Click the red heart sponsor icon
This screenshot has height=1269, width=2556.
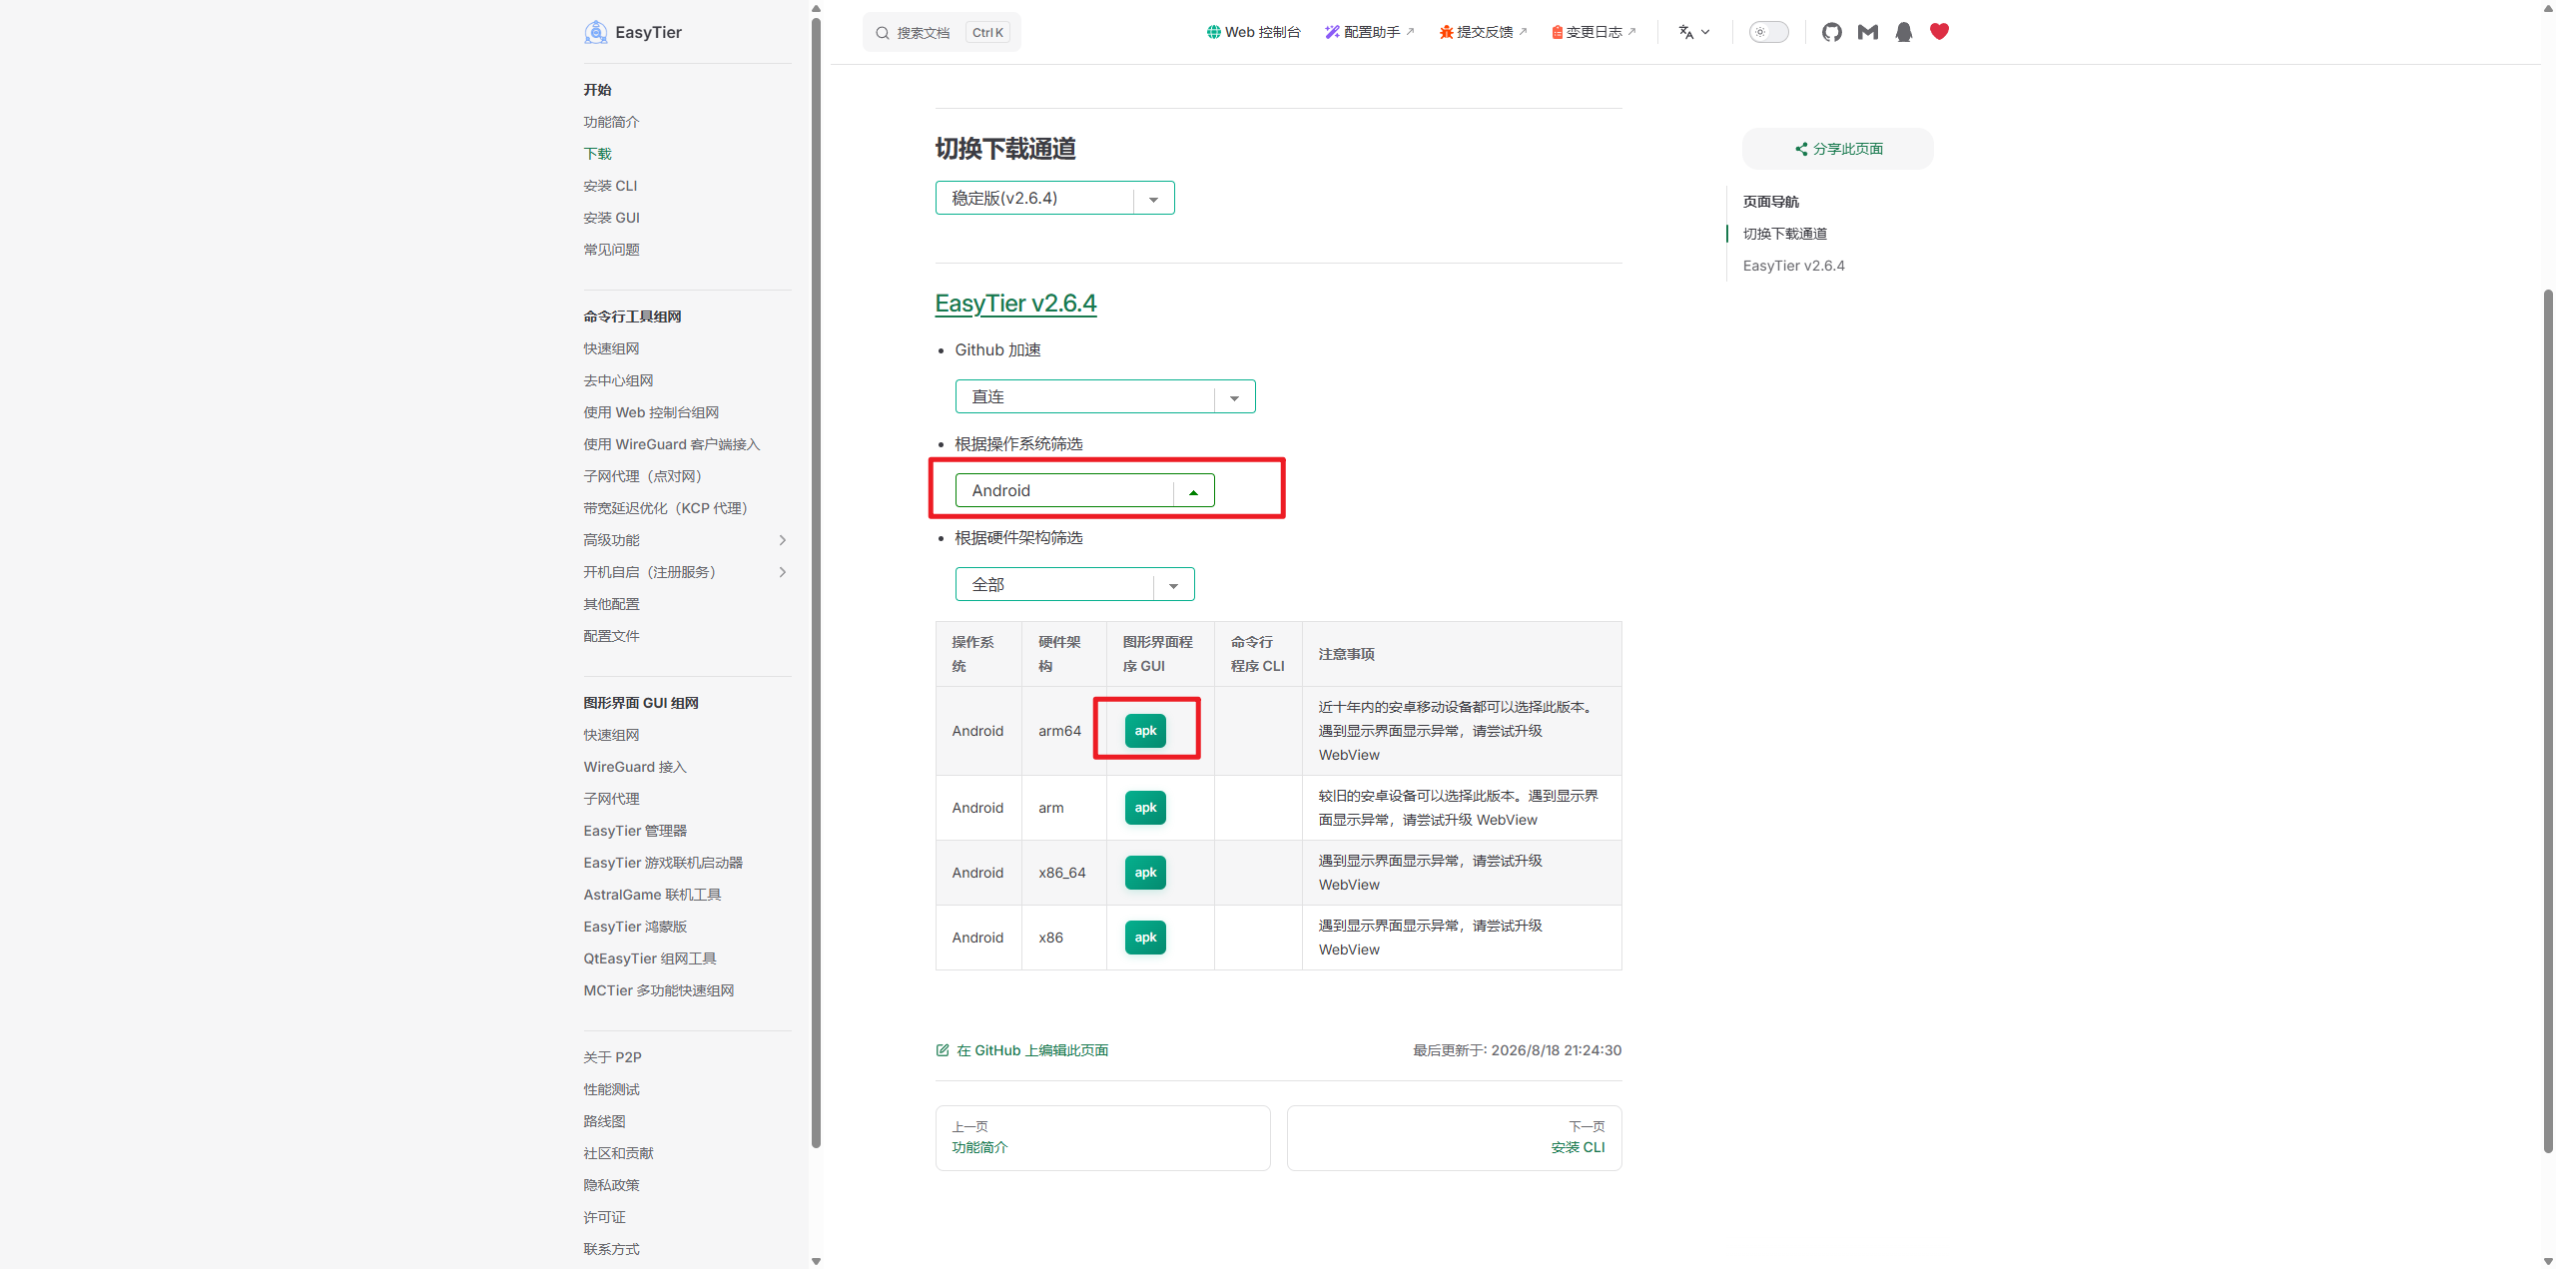[x=1940, y=32]
